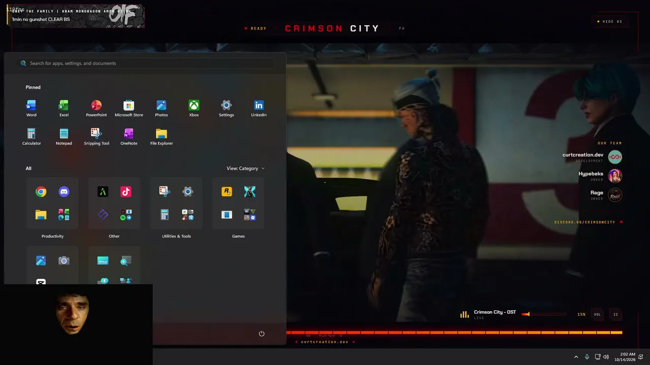Launch TikTok in the Other group

pos(125,192)
